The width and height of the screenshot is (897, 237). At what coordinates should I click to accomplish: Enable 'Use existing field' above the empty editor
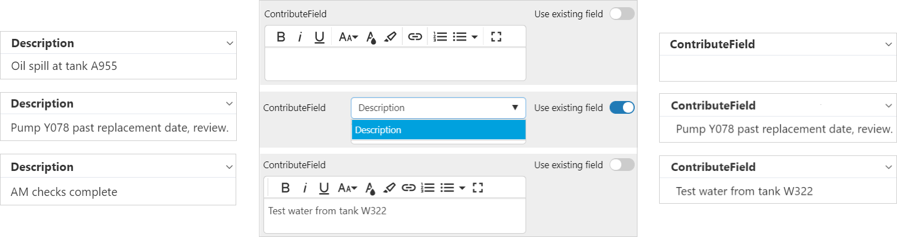(x=622, y=14)
